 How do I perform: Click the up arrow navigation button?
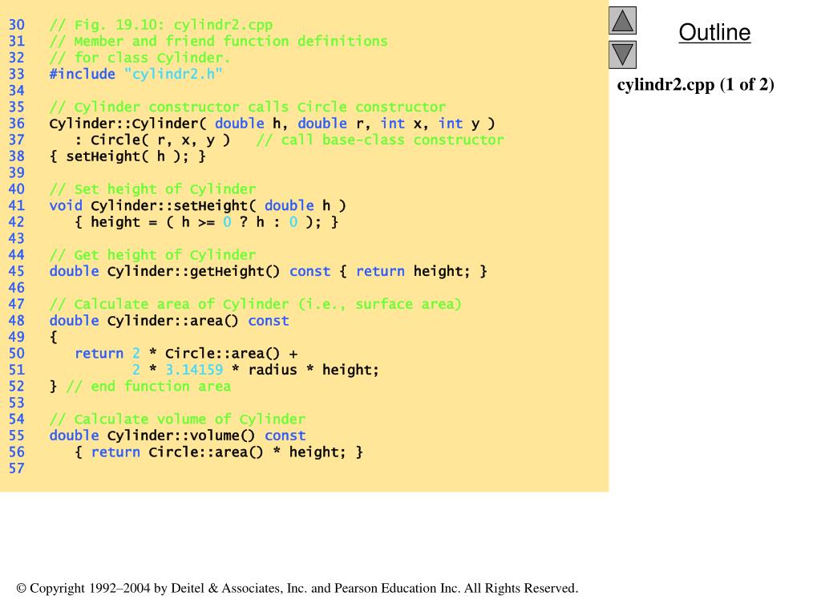coord(622,21)
